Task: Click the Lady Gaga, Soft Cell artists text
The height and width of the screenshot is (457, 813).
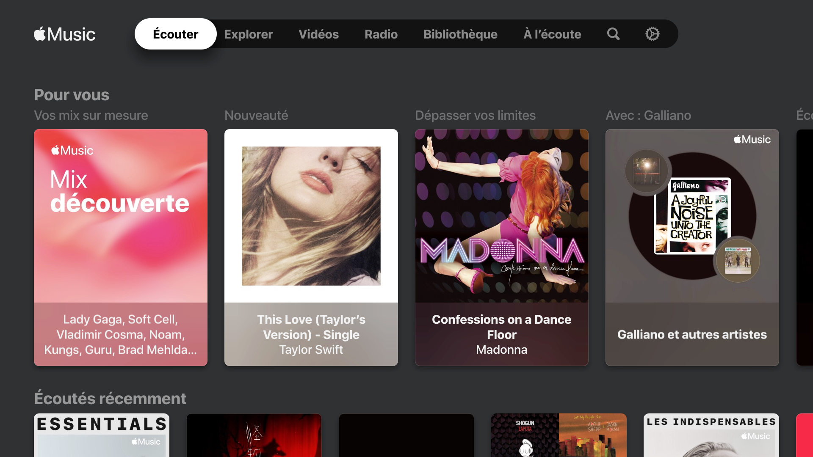Action: point(121,334)
